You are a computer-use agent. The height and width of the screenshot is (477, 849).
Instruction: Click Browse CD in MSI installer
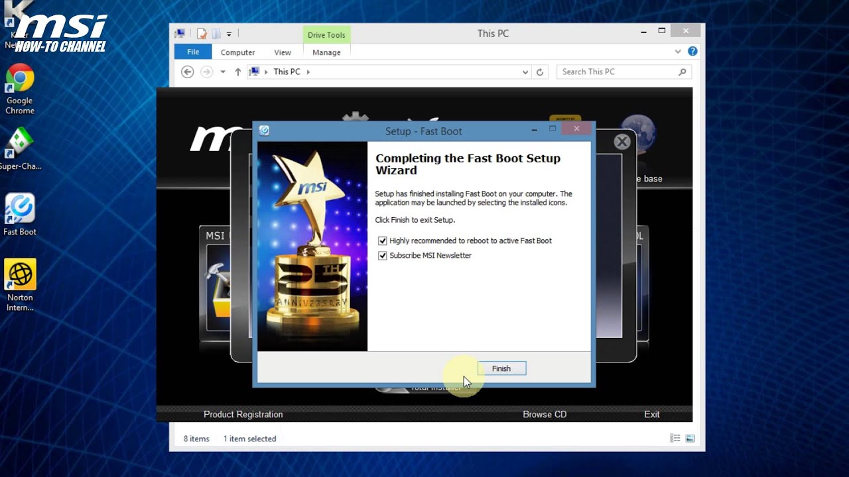[545, 414]
